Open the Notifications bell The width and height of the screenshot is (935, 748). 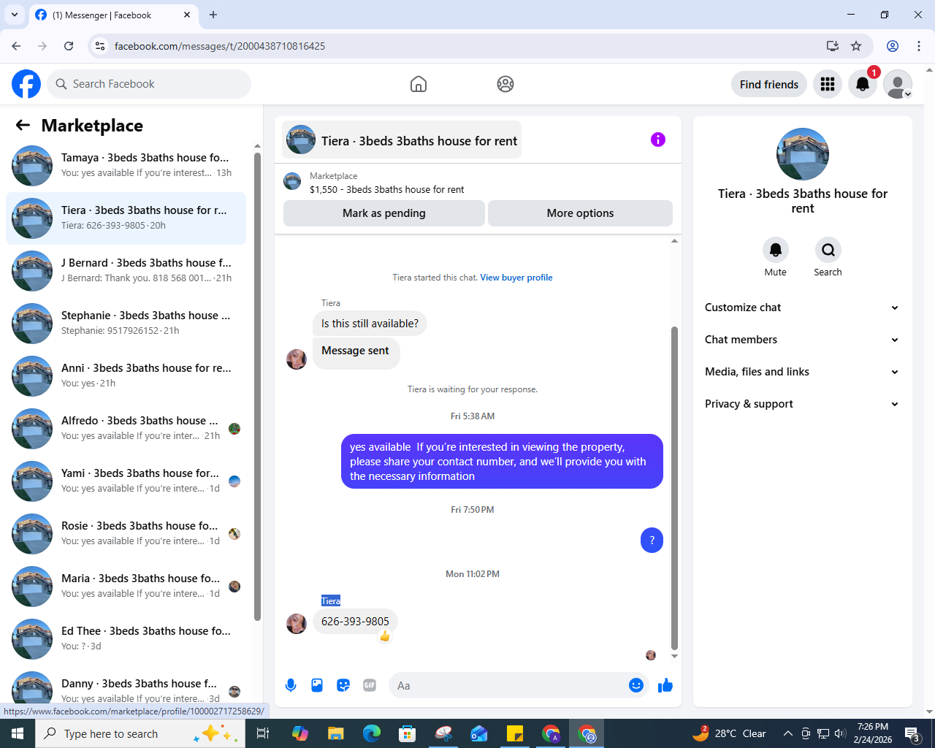(863, 84)
